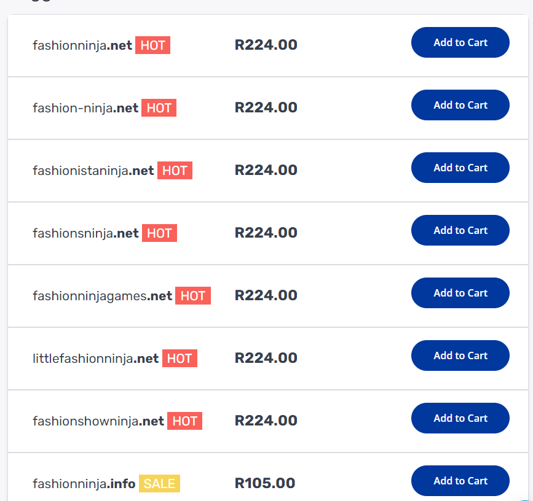This screenshot has width=533, height=501.
Task: Select the fashionsninja.net domain name
Action: click(x=85, y=233)
